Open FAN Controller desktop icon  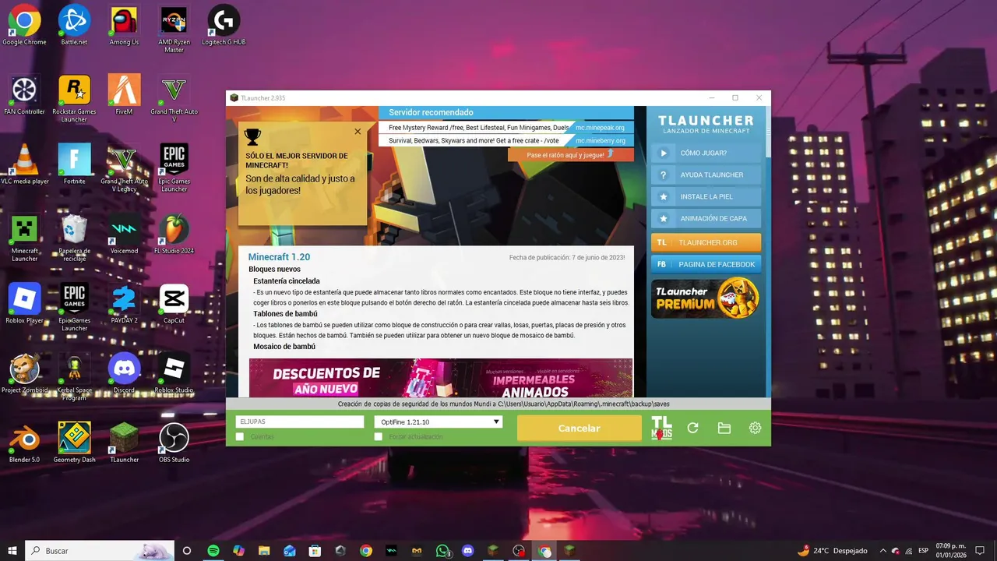pyautogui.click(x=24, y=94)
